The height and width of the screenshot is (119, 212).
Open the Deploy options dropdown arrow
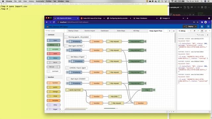point(196,26)
